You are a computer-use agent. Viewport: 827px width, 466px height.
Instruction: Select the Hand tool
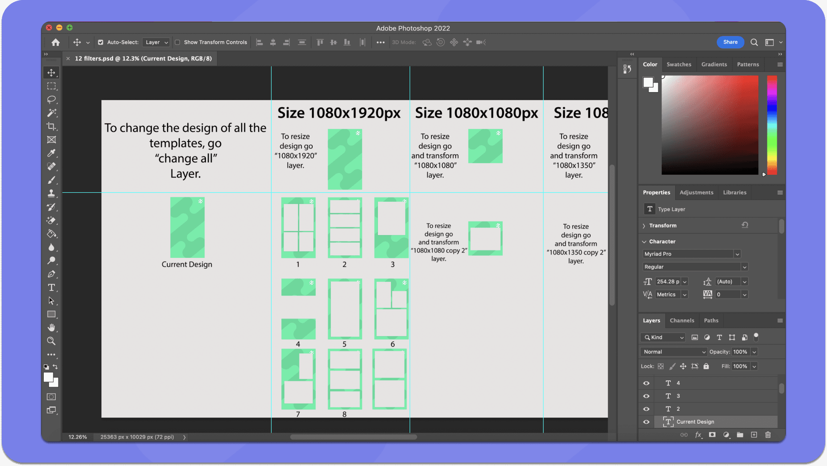(x=51, y=328)
